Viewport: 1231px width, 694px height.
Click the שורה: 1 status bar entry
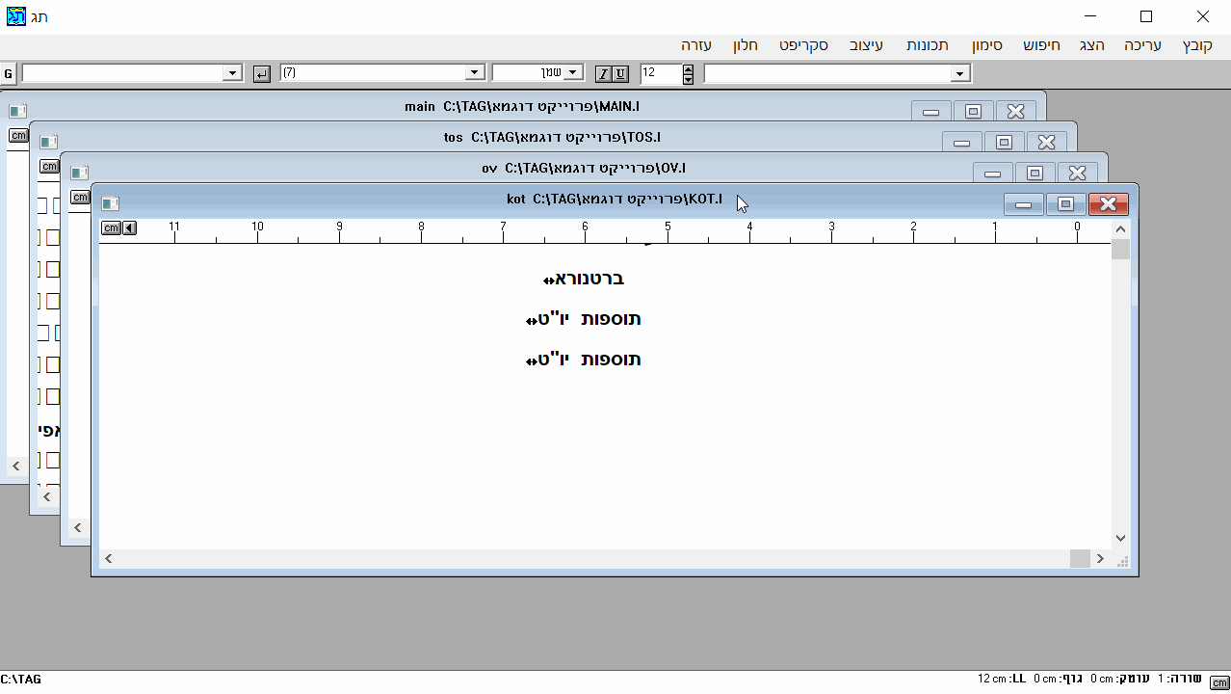(x=1179, y=680)
